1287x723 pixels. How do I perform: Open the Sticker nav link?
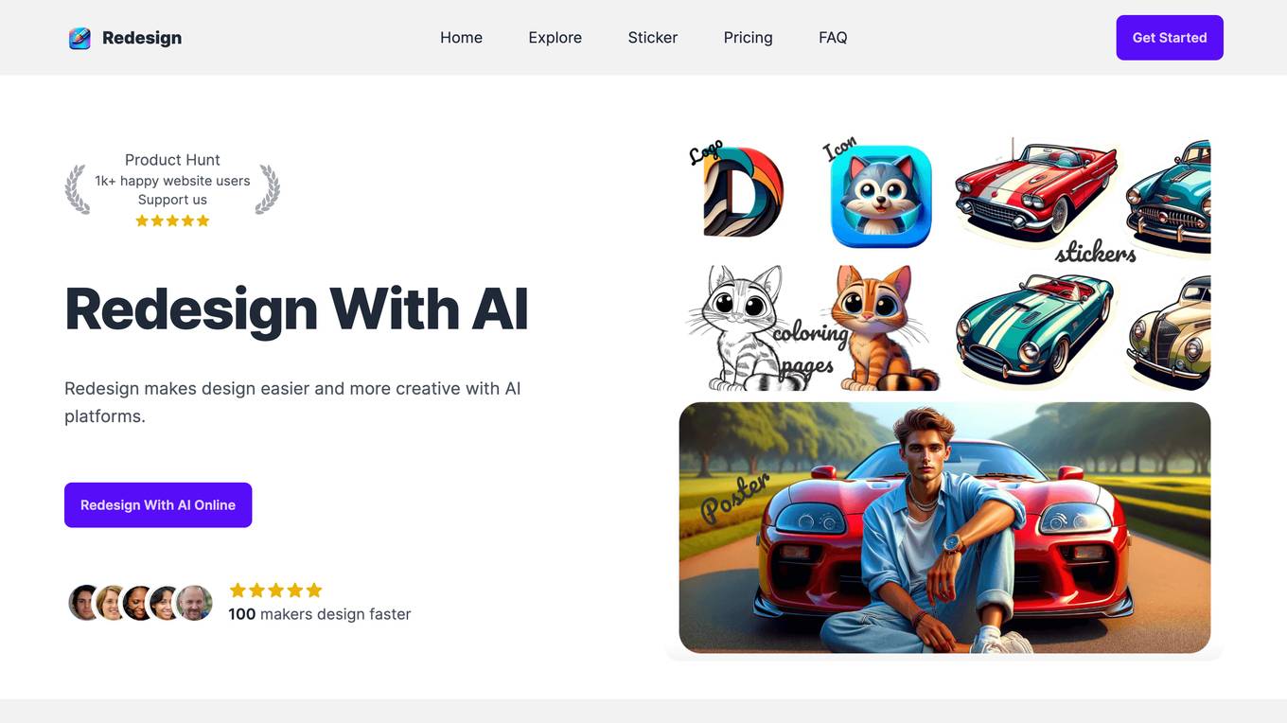tap(653, 38)
